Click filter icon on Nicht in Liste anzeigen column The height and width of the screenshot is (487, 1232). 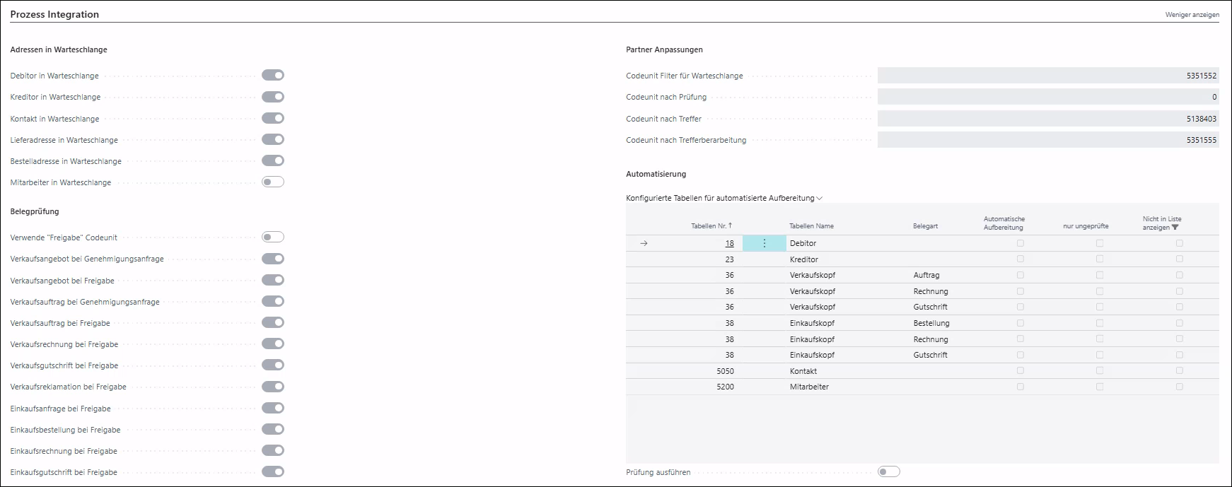[1175, 228]
